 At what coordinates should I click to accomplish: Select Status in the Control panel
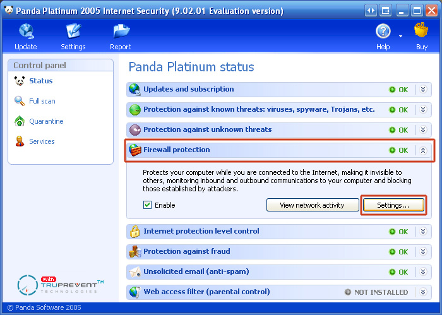(41, 81)
